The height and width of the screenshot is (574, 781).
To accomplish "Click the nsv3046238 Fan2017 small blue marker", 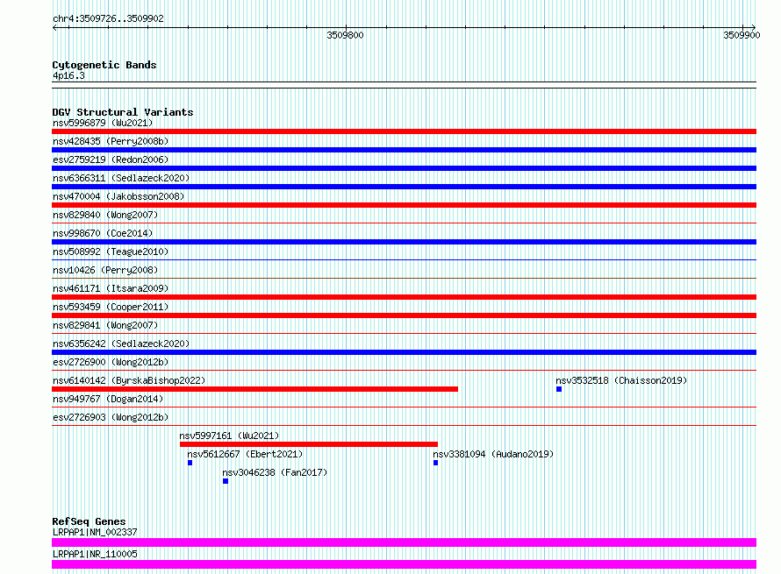I will coord(226,481).
